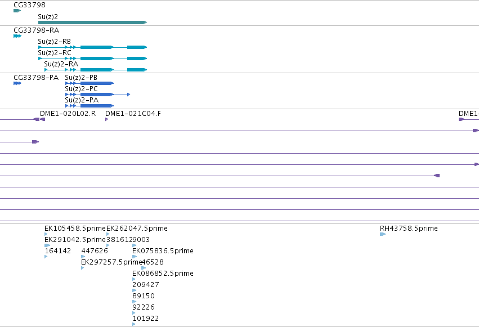Click the CG33798 gene arrow glyph

(17, 11)
